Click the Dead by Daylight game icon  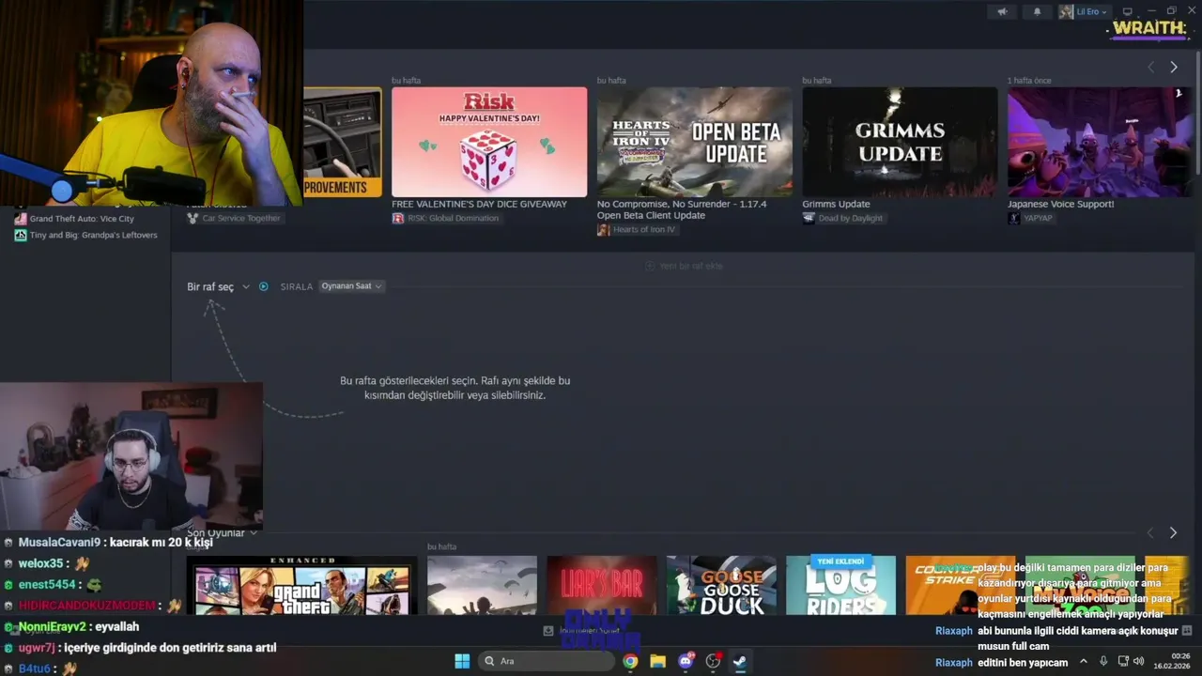[809, 218]
